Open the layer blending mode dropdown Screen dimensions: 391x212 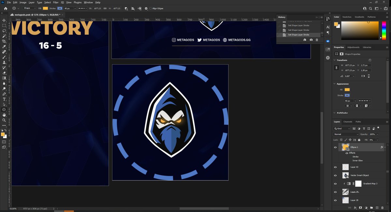(x=345, y=134)
